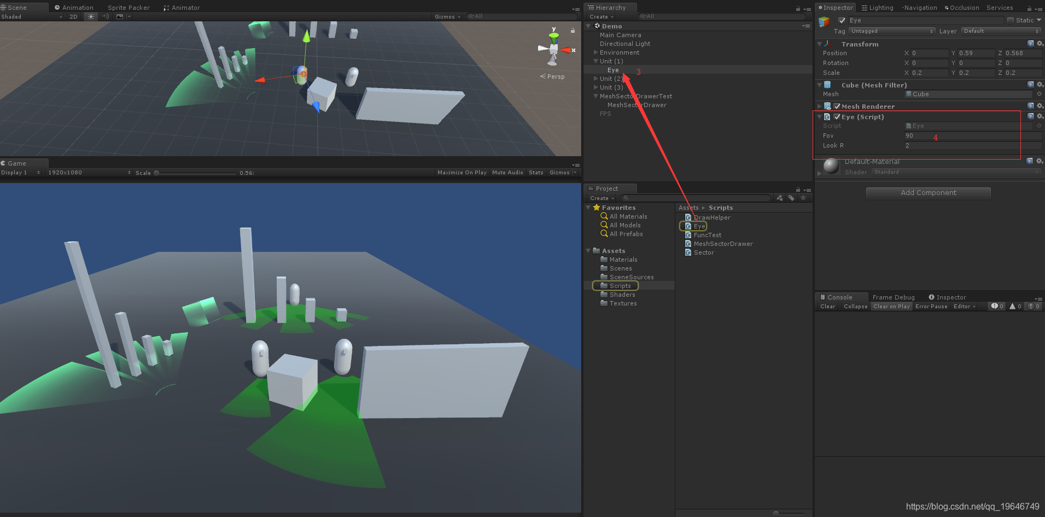Search project by label tag icon

click(x=791, y=198)
